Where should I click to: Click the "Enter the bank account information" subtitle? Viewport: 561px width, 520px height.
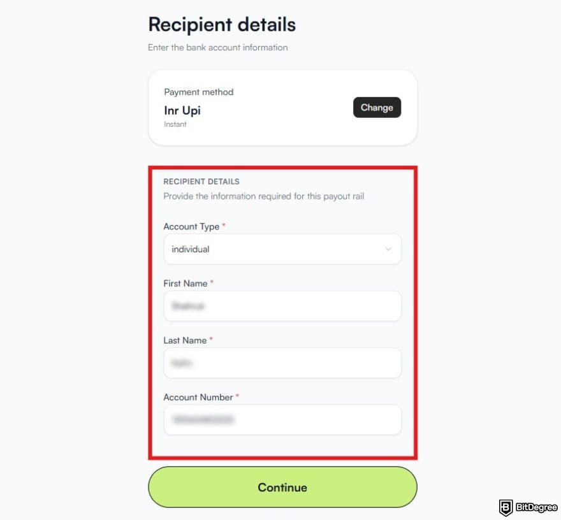217,47
